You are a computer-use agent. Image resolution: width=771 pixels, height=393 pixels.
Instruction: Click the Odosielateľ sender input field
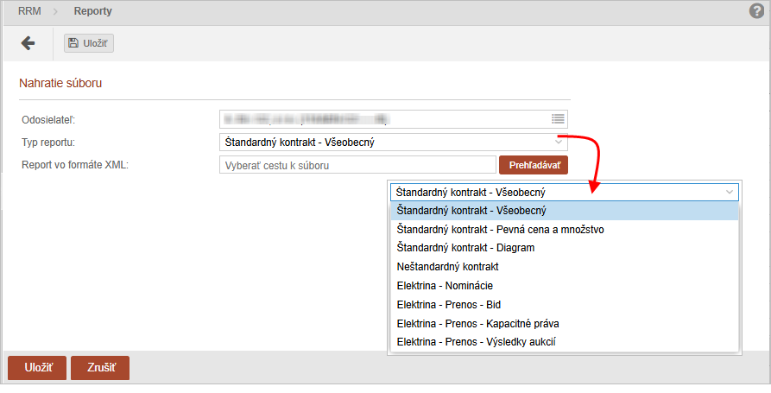(384, 119)
